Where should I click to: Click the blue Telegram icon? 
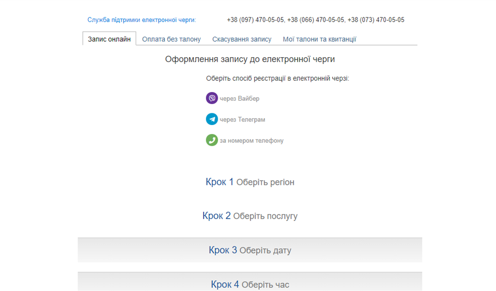pos(212,119)
